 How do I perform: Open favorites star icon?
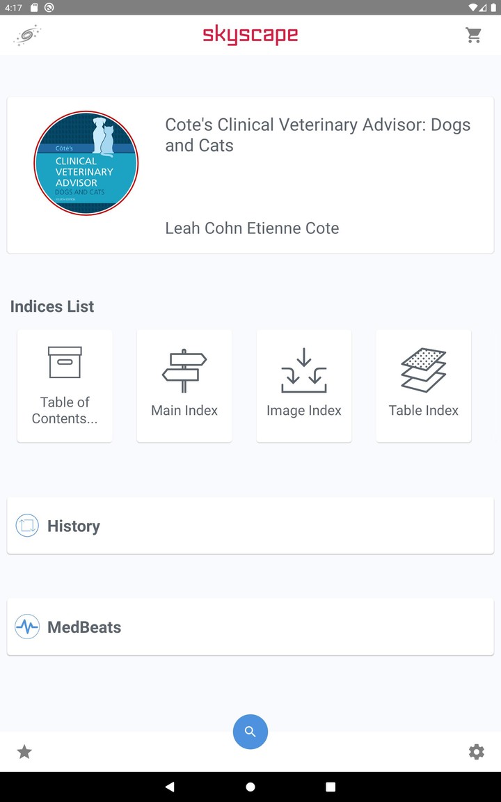(x=24, y=752)
